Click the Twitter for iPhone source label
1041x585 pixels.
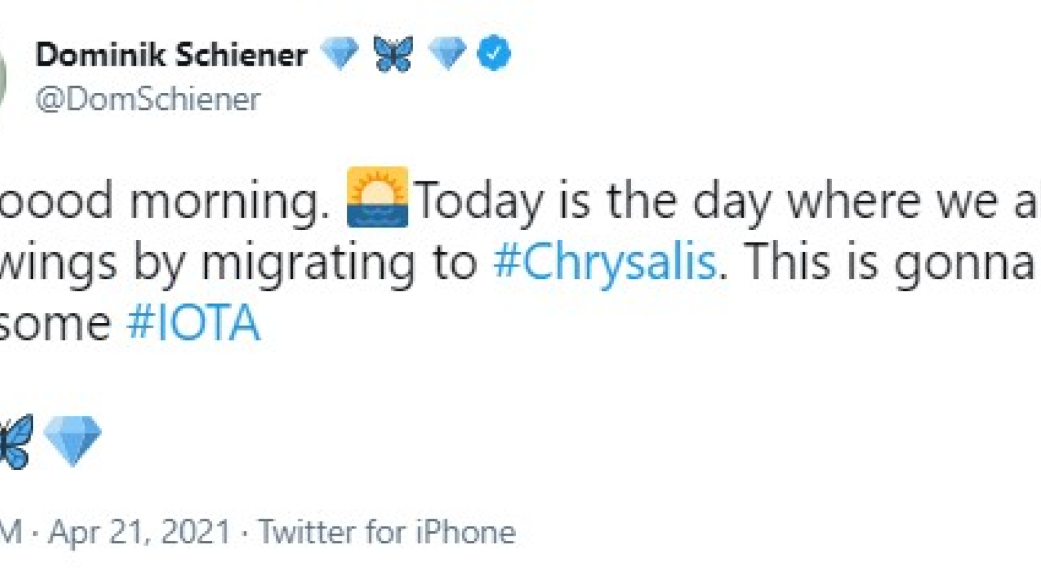point(387,532)
